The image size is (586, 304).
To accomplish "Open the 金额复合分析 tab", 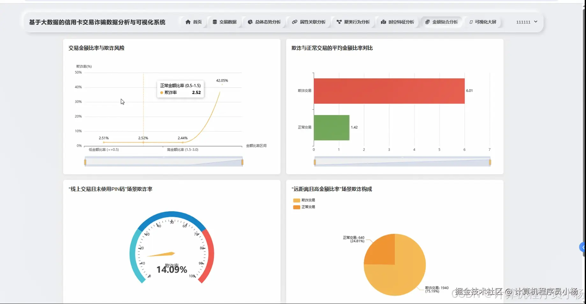I will pos(442,22).
